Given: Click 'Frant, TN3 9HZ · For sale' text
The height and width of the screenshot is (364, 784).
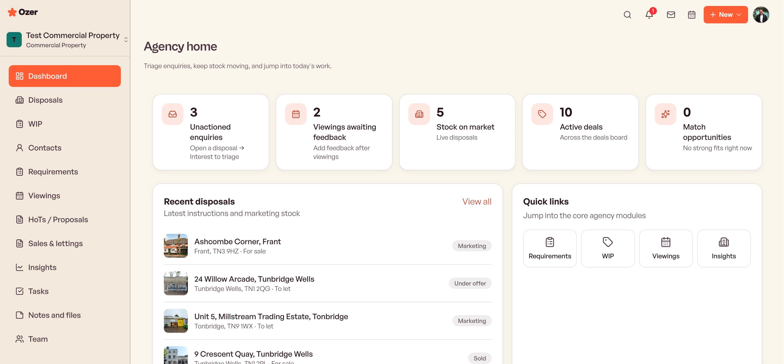Looking at the screenshot, I should click(x=230, y=251).
